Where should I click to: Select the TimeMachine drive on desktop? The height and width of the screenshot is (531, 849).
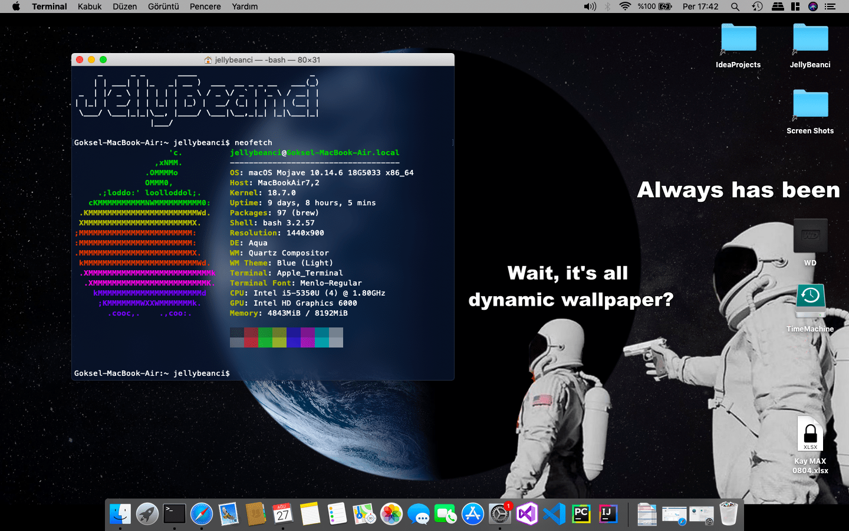[x=810, y=308]
